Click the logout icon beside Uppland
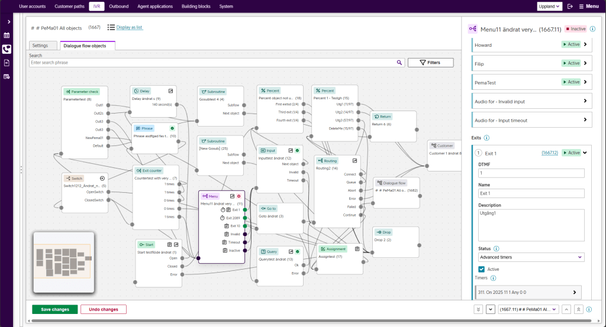 [570, 7]
